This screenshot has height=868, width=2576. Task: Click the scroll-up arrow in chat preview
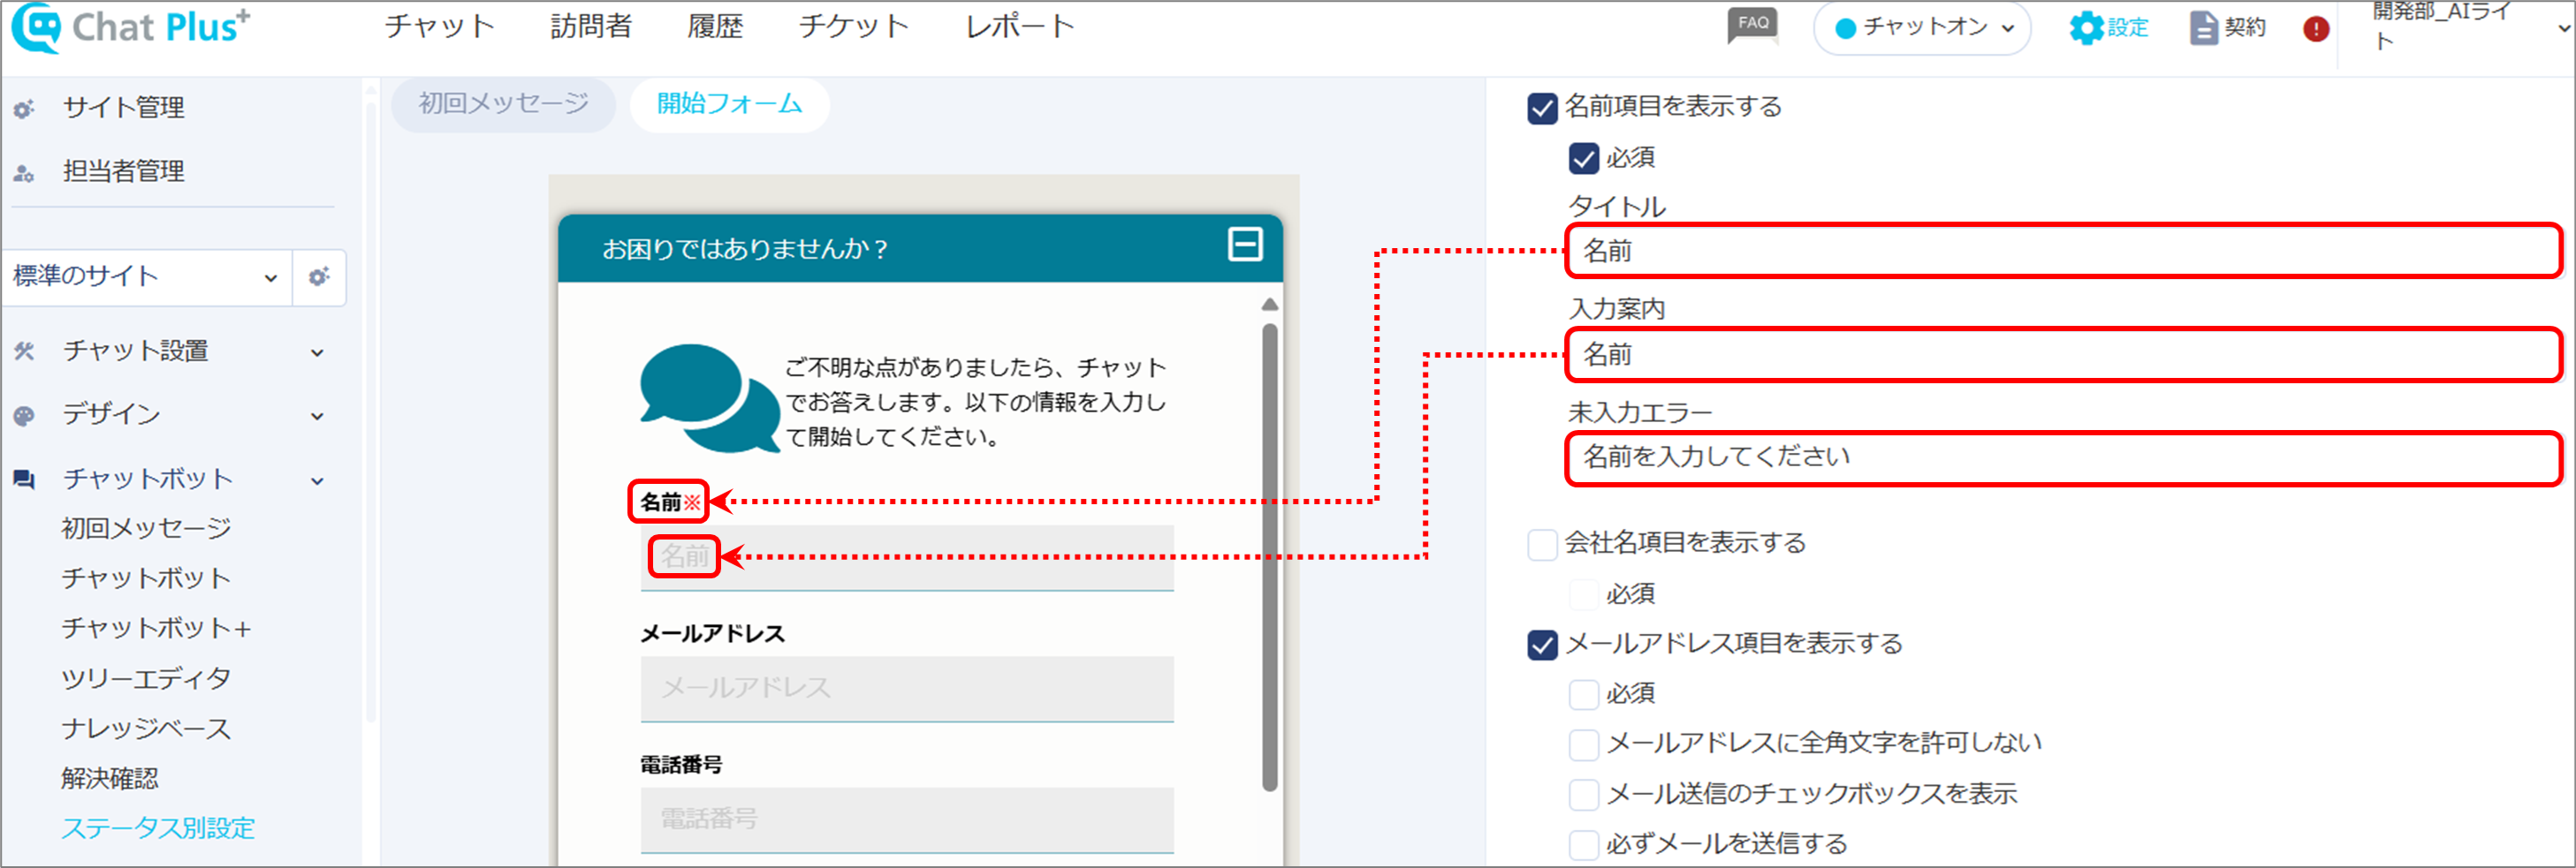click(1269, 304)
